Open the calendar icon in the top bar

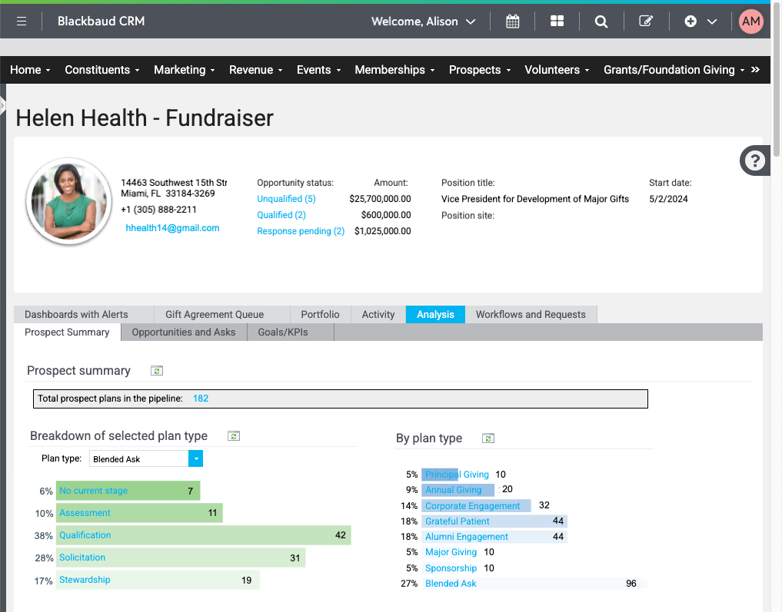point(512,21)
